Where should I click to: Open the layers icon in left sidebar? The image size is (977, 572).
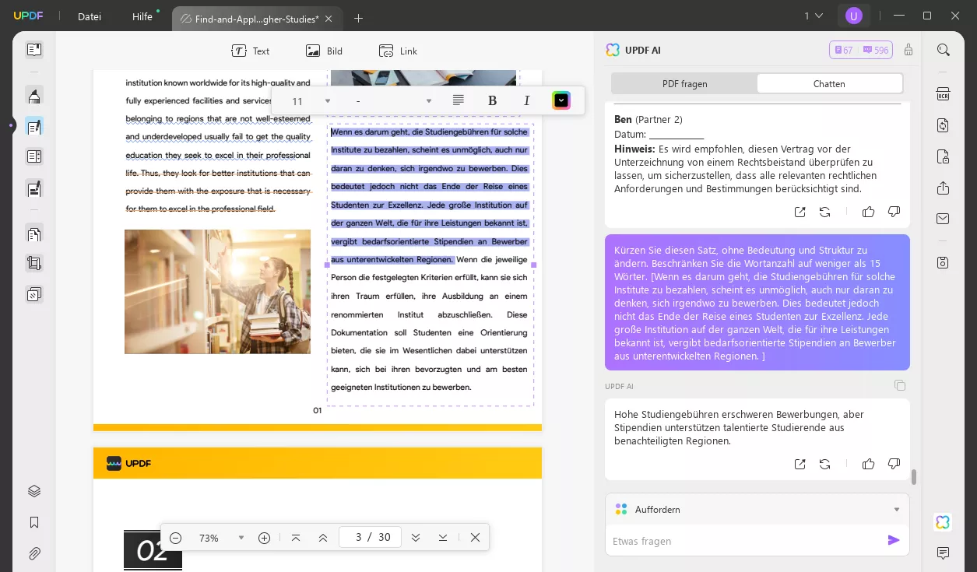(x=34, y=491)
